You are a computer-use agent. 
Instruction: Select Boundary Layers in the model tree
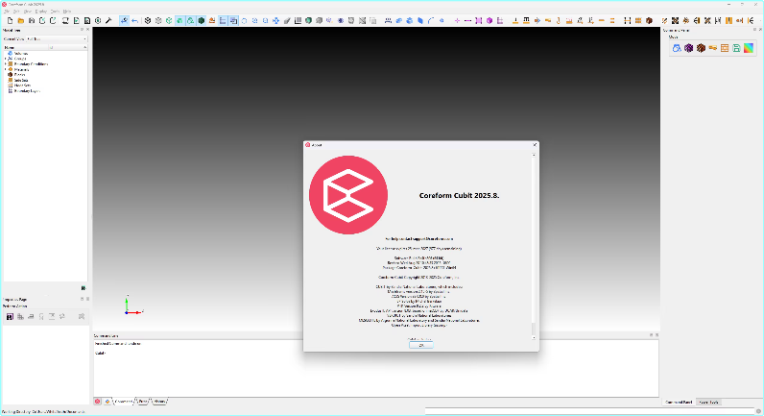point(26,90)
